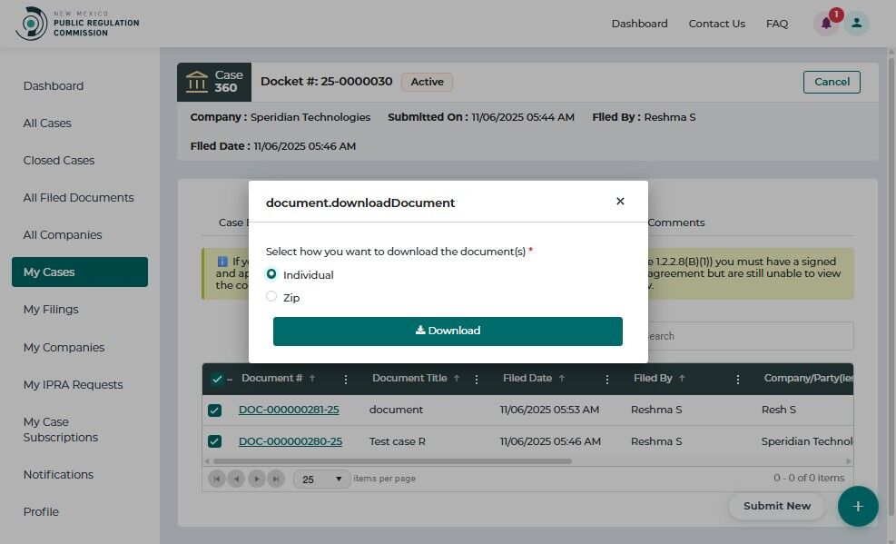Select the Zip download option
896x544 pixels.
(271, 297)
